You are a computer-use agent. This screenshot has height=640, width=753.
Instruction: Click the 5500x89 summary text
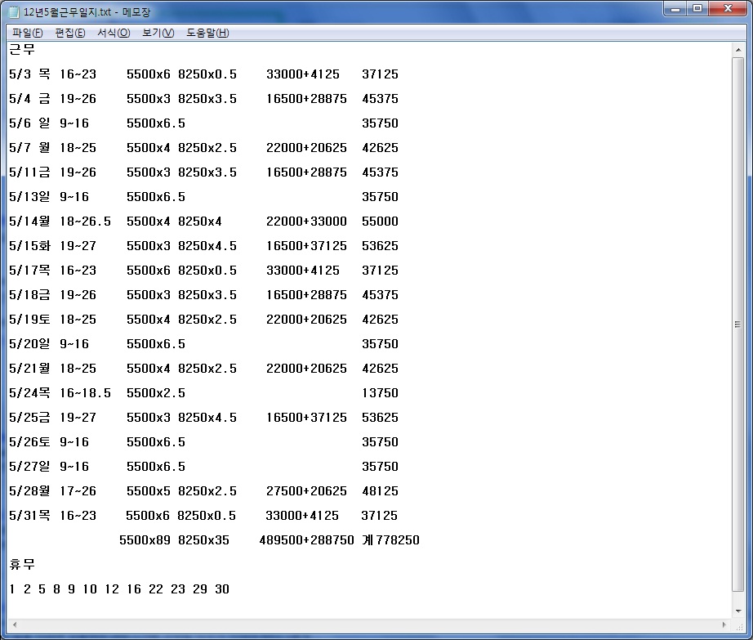tap(144, 540)
